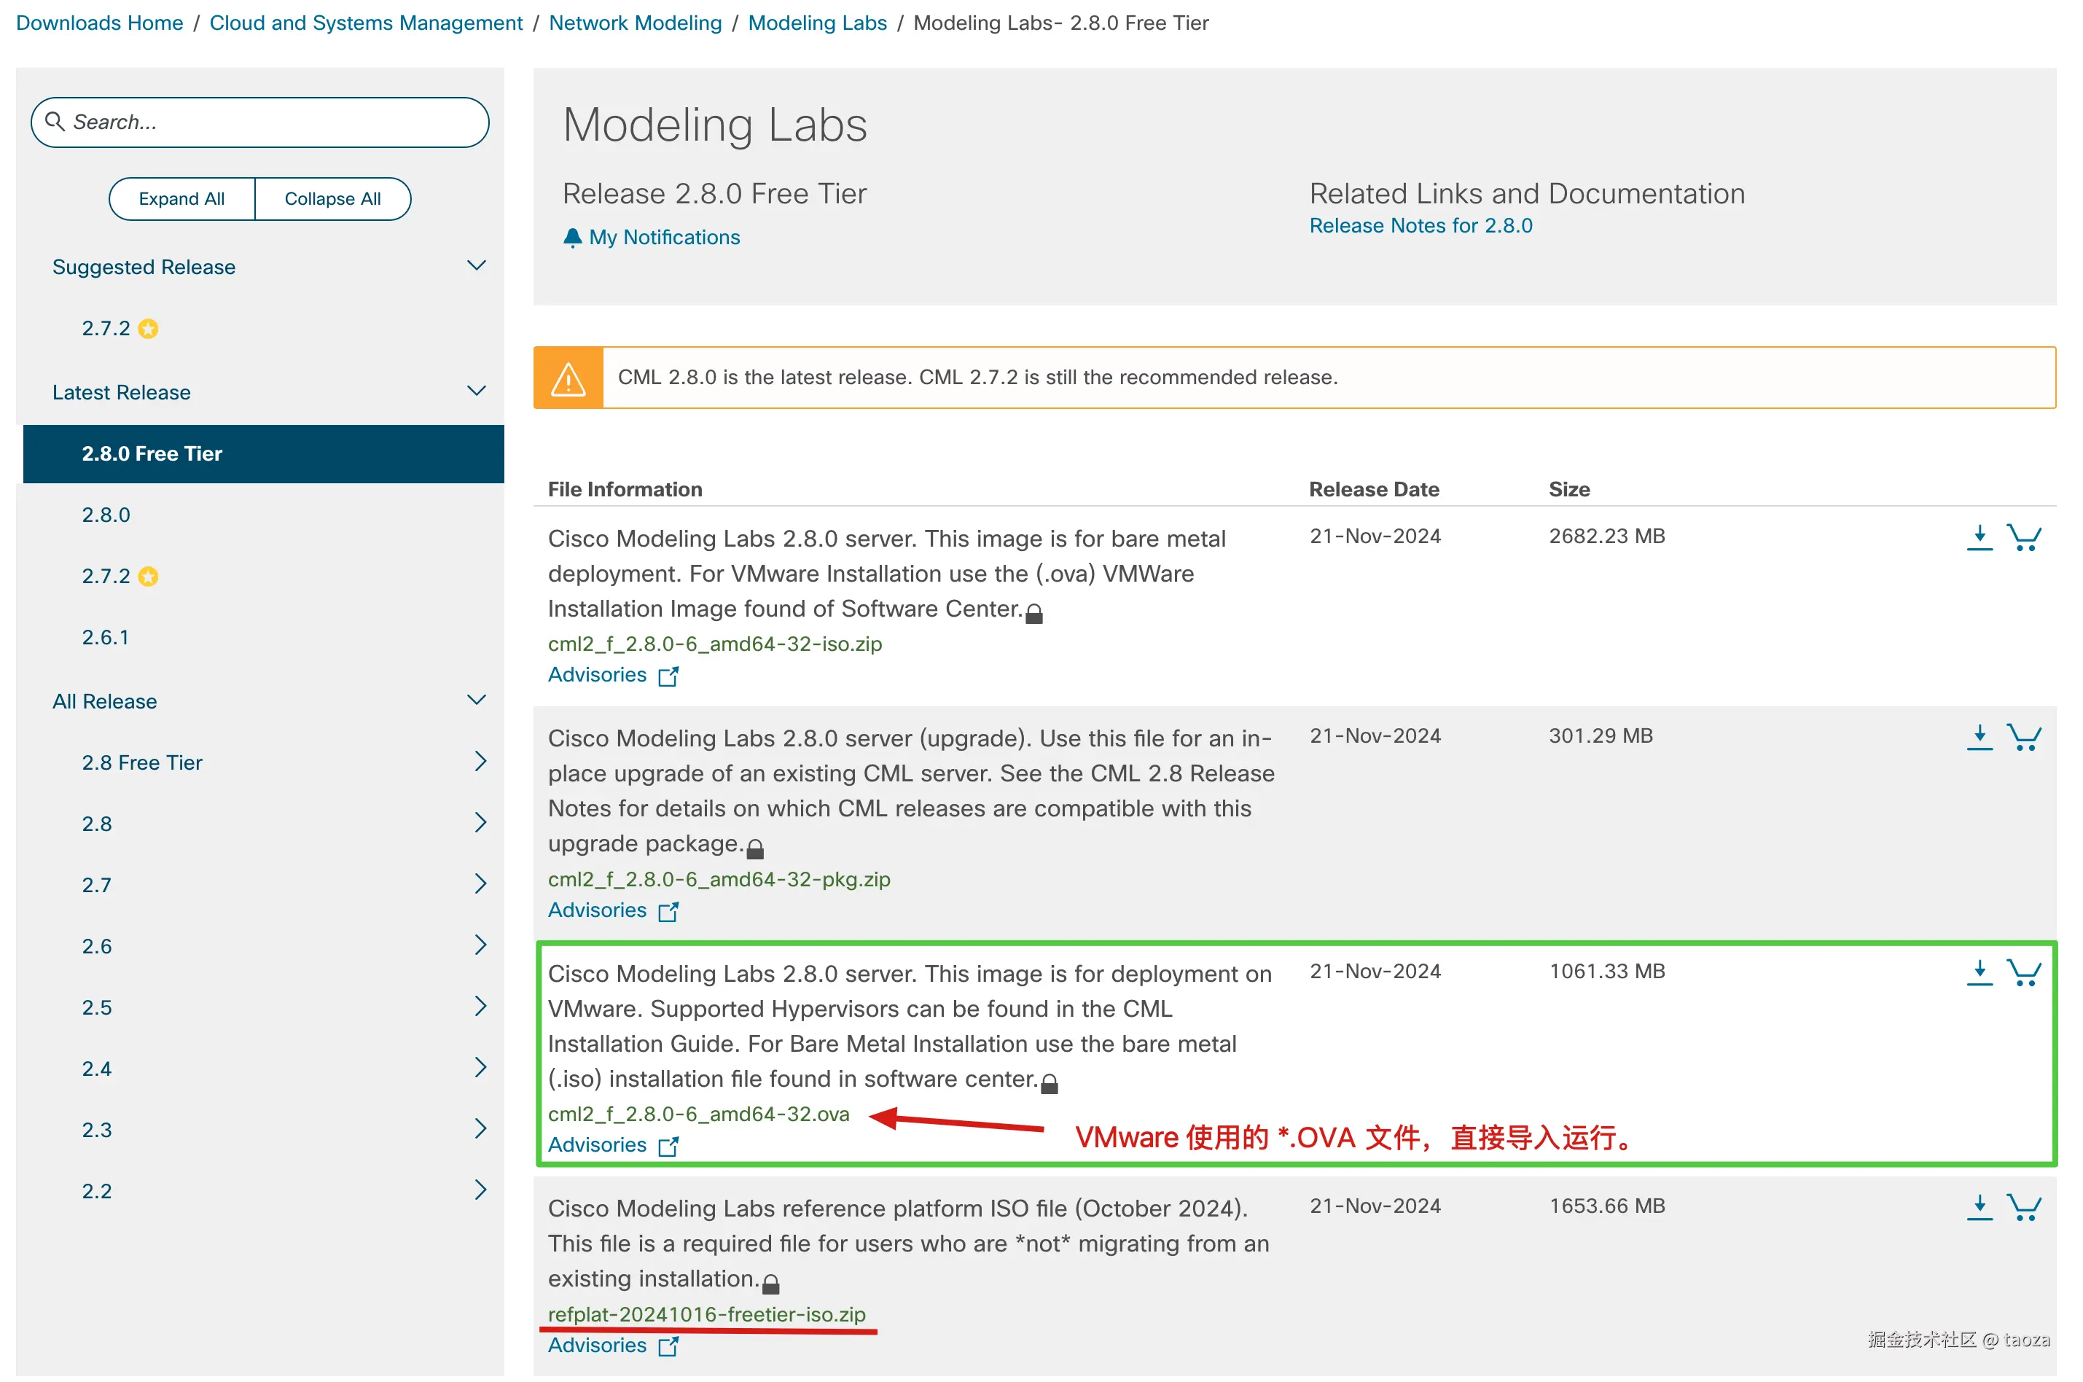This screenshot has width=2083, height=1382.
Task: Select release 2.6.1 in sidebar
Action: point(106,637)
